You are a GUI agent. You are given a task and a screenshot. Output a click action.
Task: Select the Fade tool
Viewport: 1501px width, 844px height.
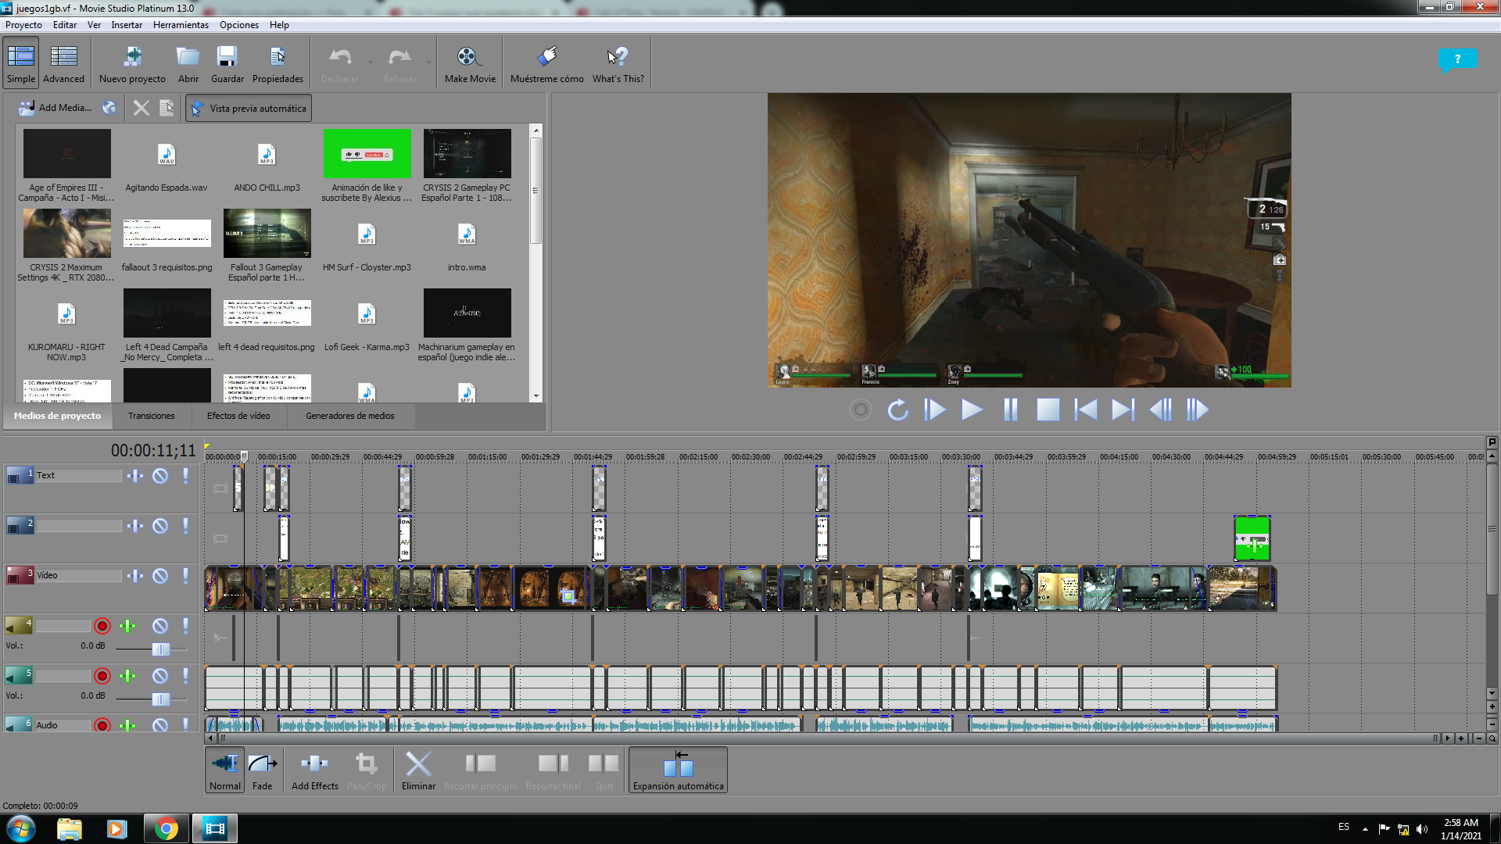click(x=263, y=770)
